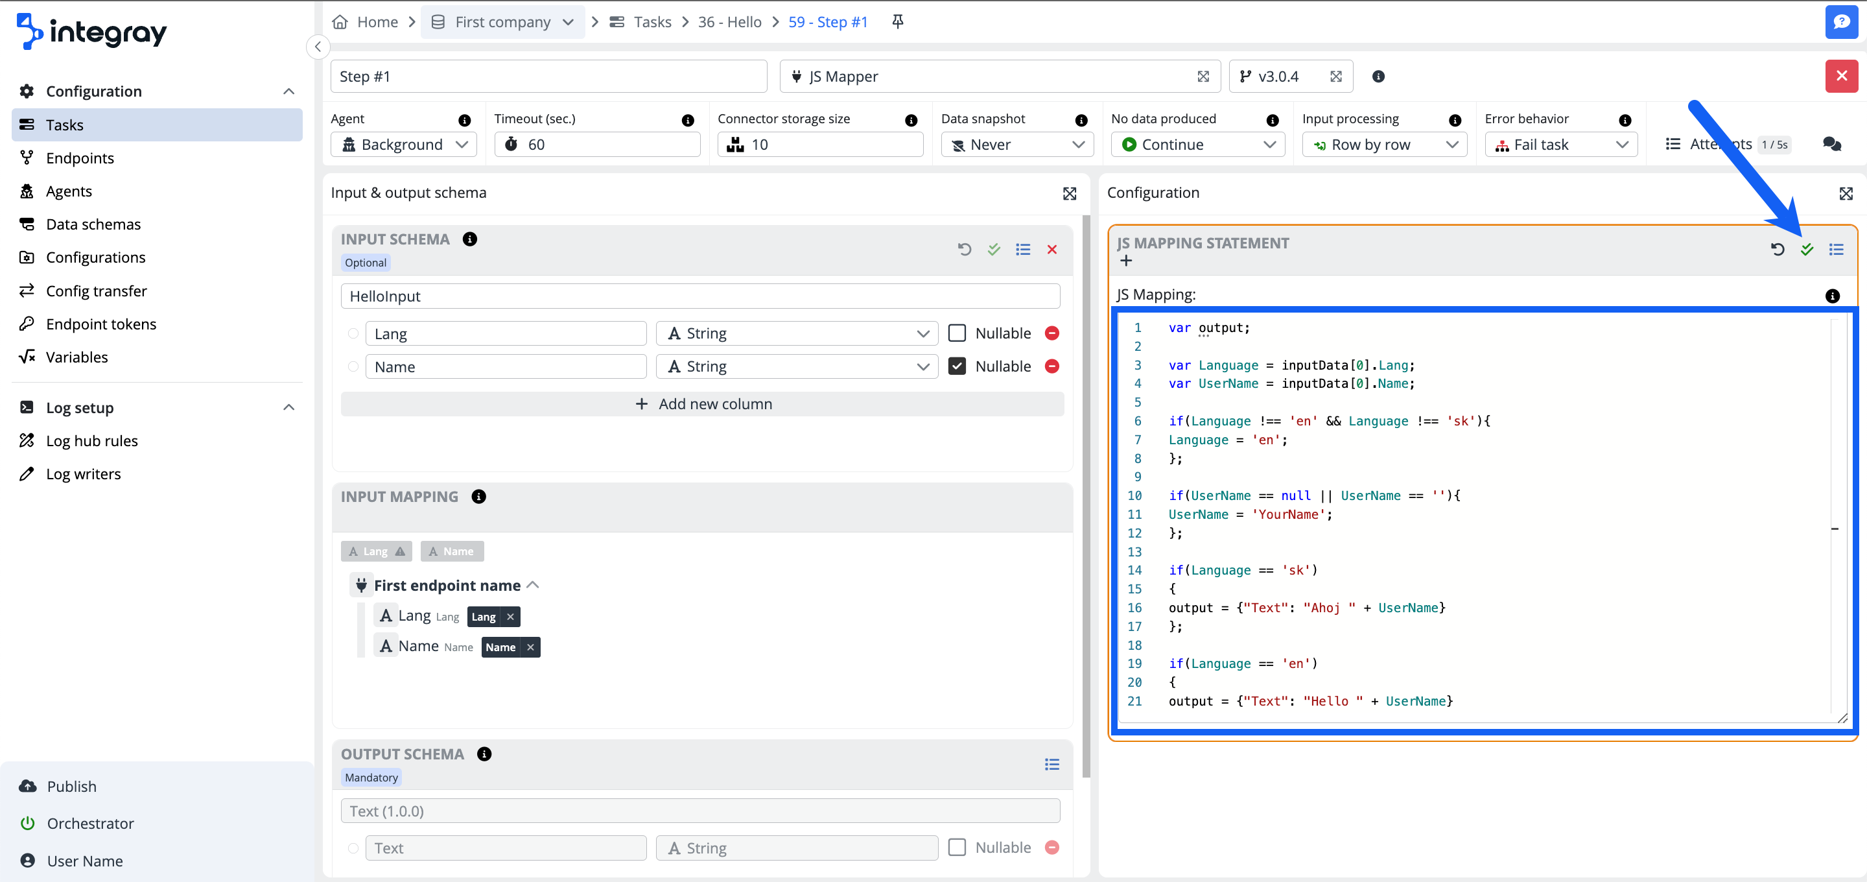Remove the input schema with red X
Viewport: 1867px width, 882px height.
tap(1051, 250)
